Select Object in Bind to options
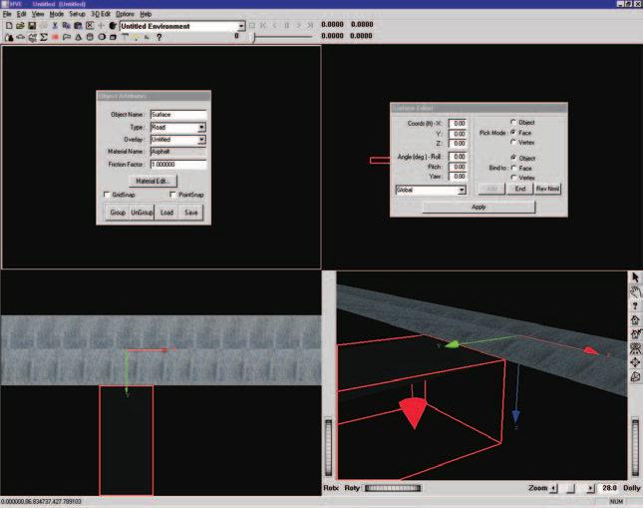This screenshot has height=508, width=643. [x=513, y=158]
